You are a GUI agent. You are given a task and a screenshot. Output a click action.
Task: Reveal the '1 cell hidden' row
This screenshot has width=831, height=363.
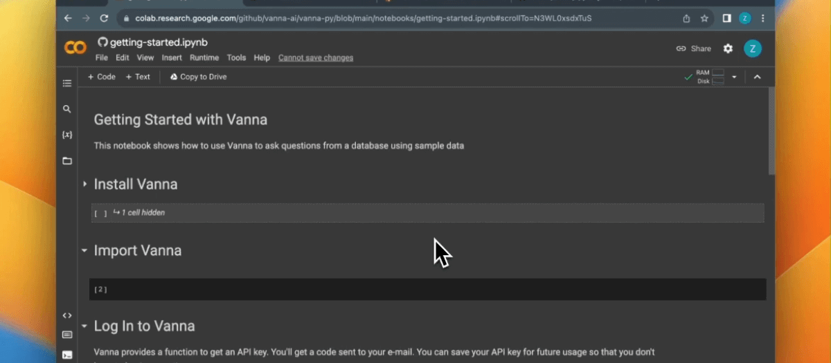point(427,213)
